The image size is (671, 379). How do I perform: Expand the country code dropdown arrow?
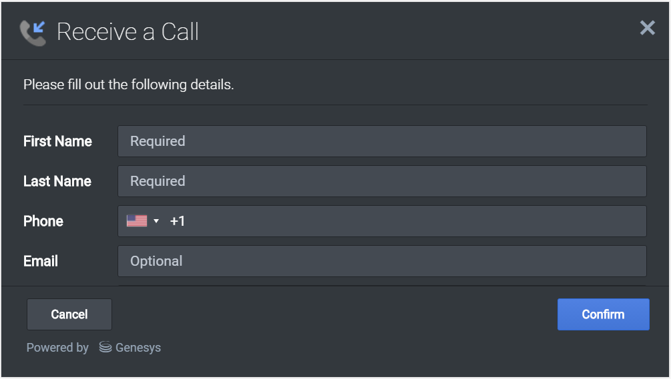pyautogui.click(x=156, y=221)
